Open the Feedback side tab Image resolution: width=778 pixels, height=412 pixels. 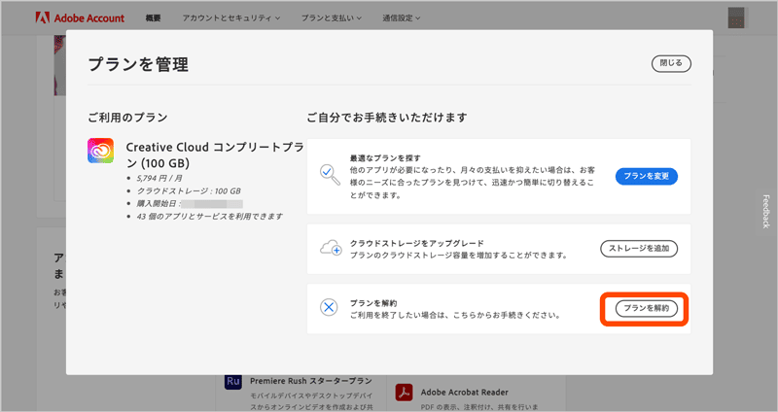(765, 211)
